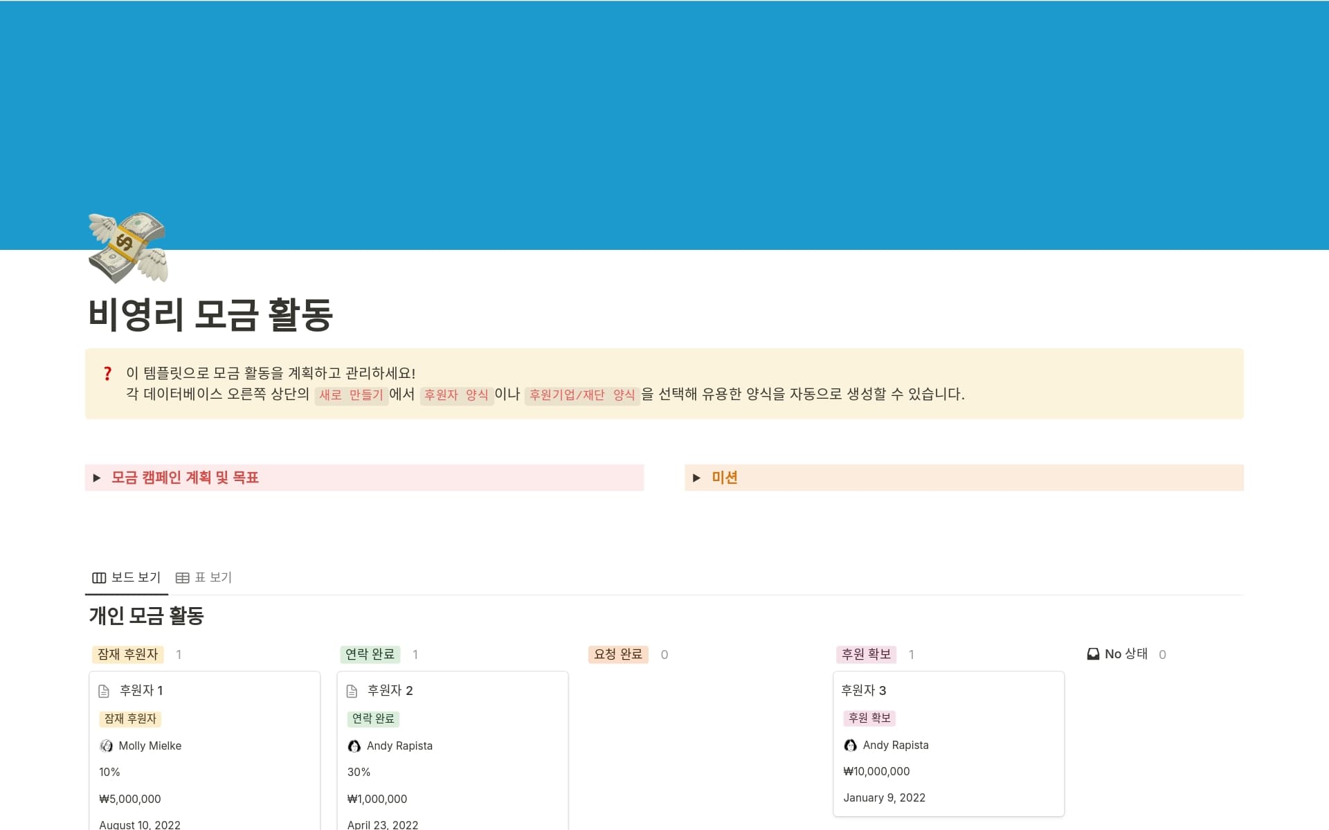Select the 보드 보기 tab

(x=136, y=577)
